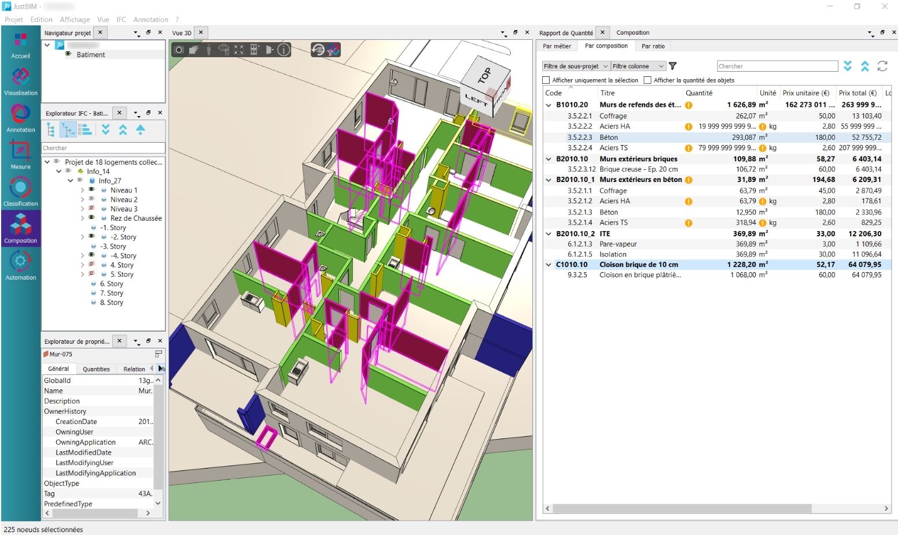Viewport: 898px width, 535px height.
Task: Click the info icon in 3D toolbar
Action: coord(284,50)
